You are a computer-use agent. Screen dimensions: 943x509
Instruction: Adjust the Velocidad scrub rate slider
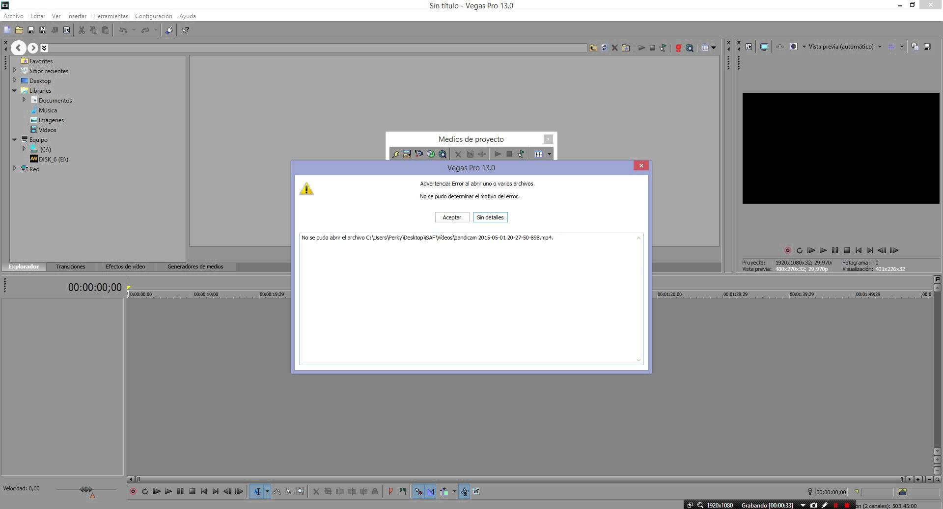[x=86, y=489]
